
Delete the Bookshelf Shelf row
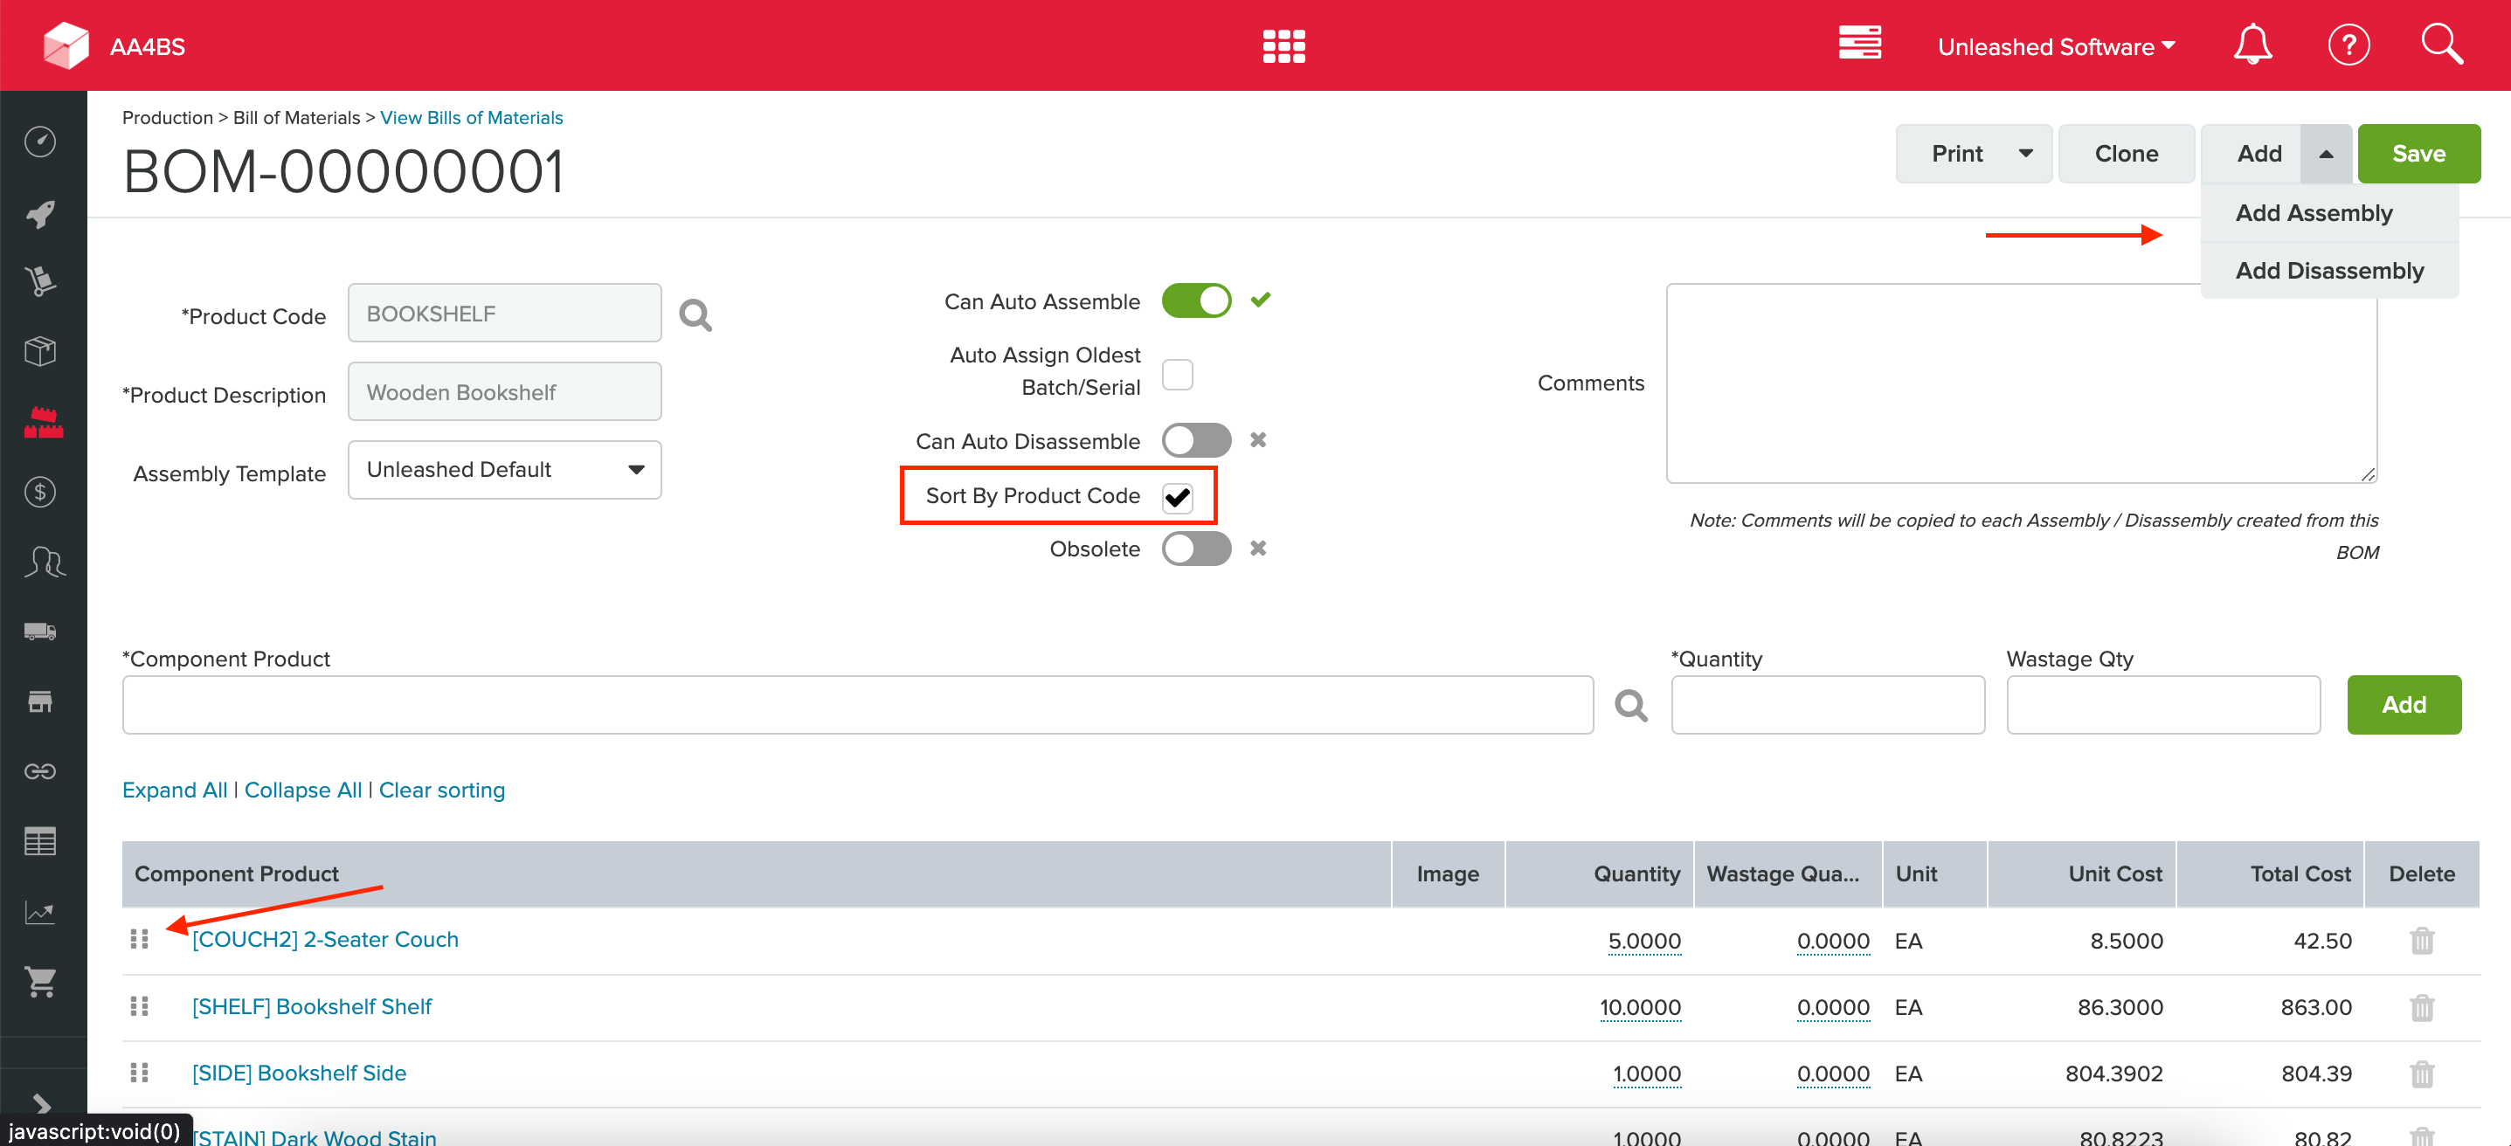pyautogui.click(x=2421, y=1006)
